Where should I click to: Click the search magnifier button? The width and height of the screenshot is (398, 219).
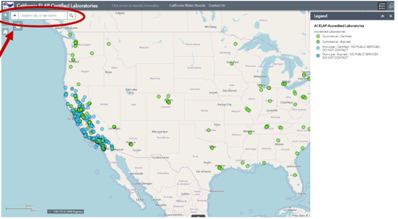coord(71,15)
